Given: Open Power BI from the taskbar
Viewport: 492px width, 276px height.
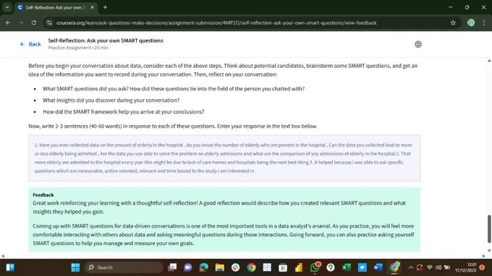Looking at the screenshot, I should [299, 267].
